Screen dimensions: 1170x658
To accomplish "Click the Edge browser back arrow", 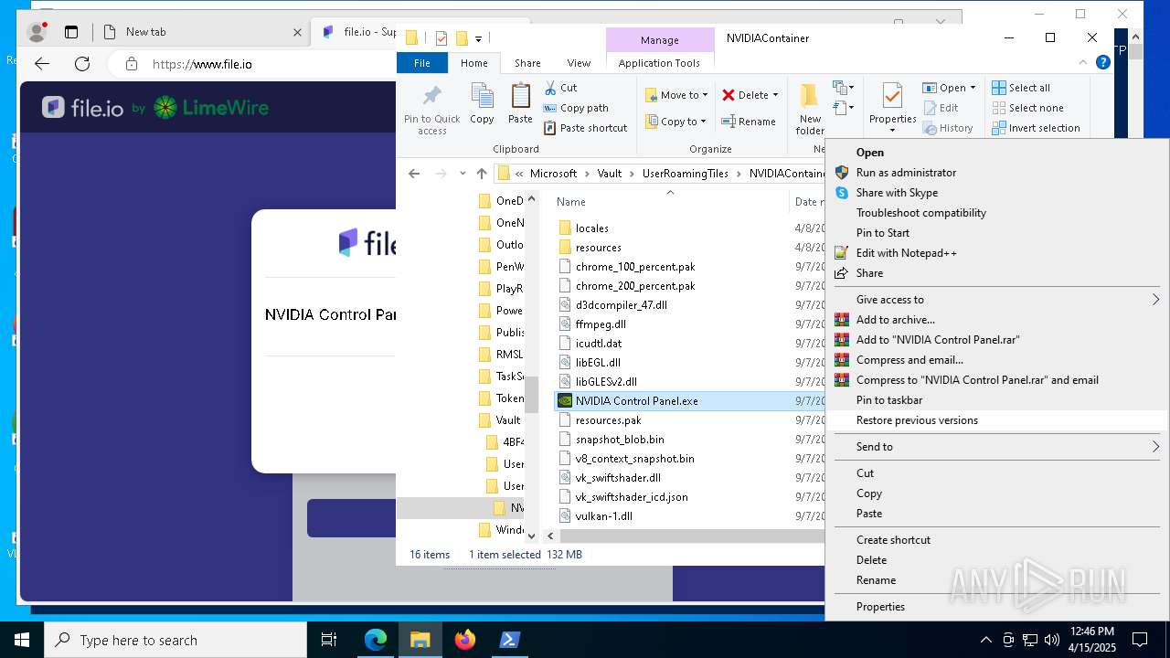I will pyautogui.click(x=42, y=64).
